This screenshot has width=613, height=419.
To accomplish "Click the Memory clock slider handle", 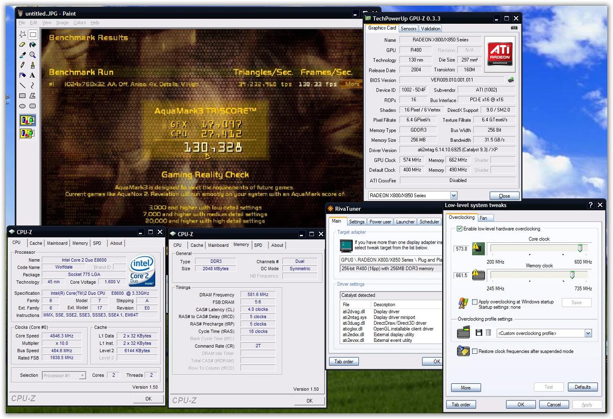I will tap(572, 275).
